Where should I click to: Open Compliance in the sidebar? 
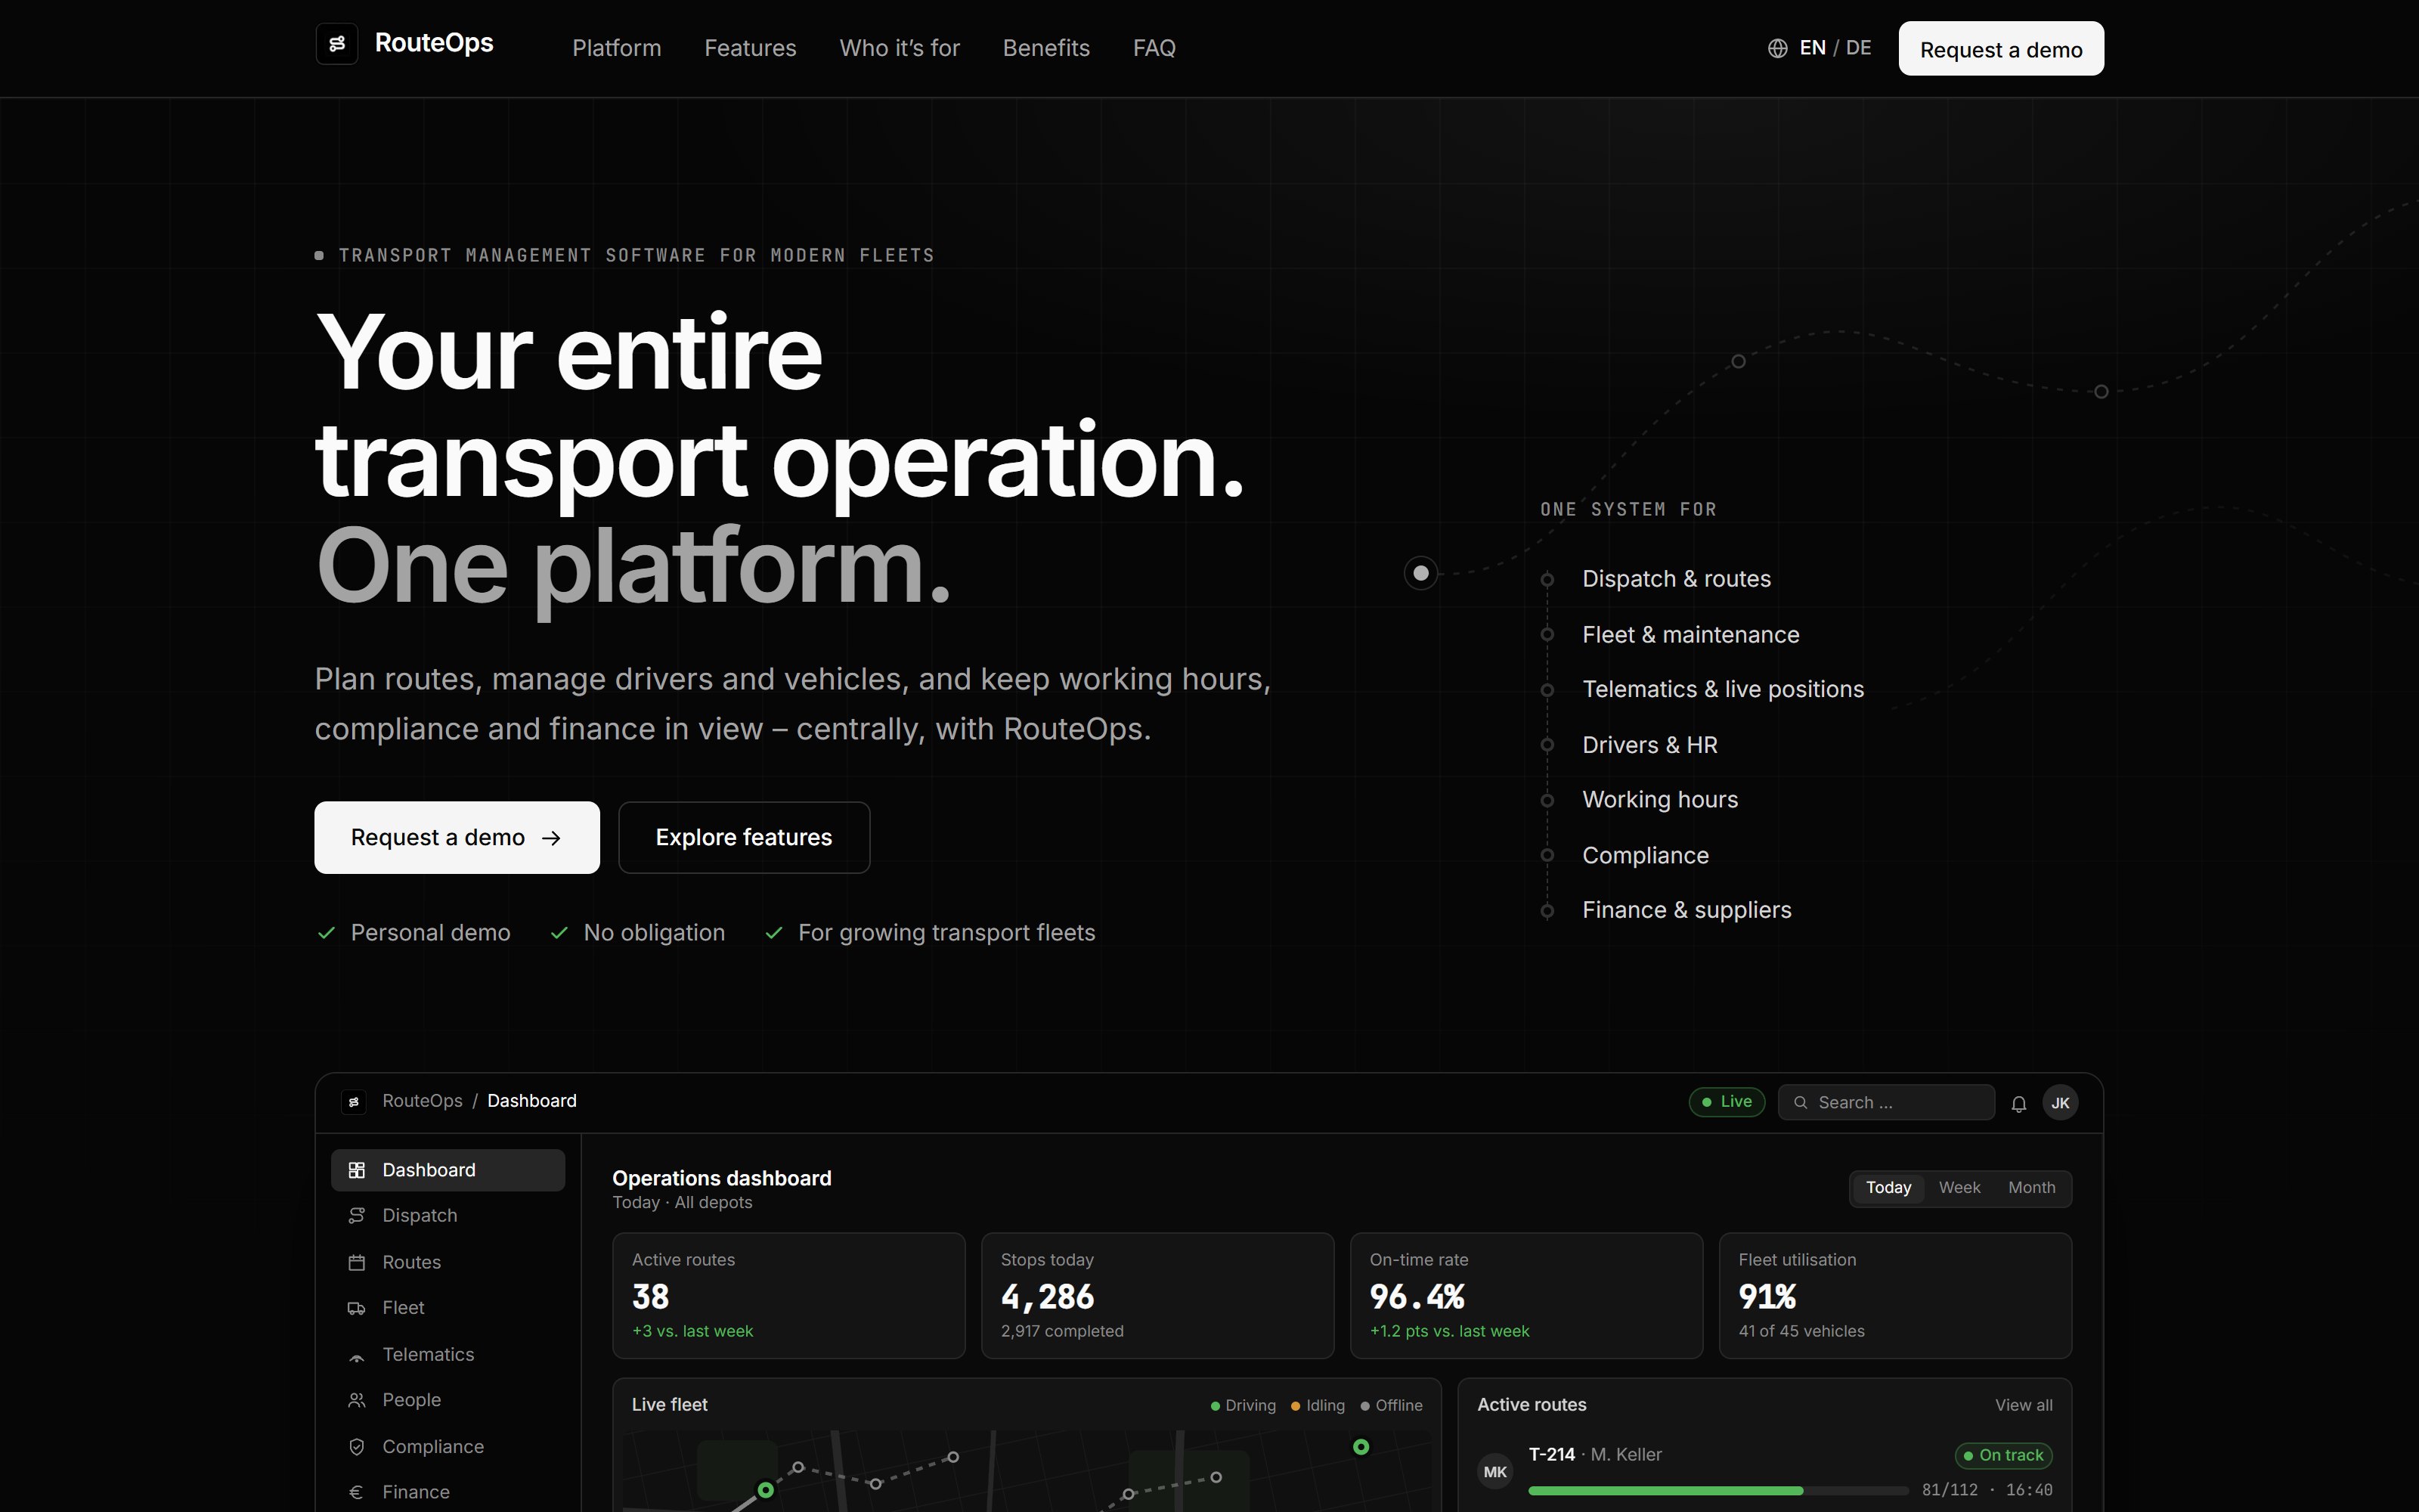click(x=448, y=1446)
